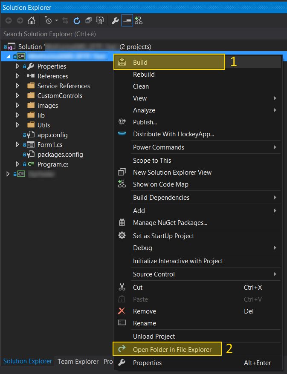Switch to the Team Explorer tab

coord(78,362)
